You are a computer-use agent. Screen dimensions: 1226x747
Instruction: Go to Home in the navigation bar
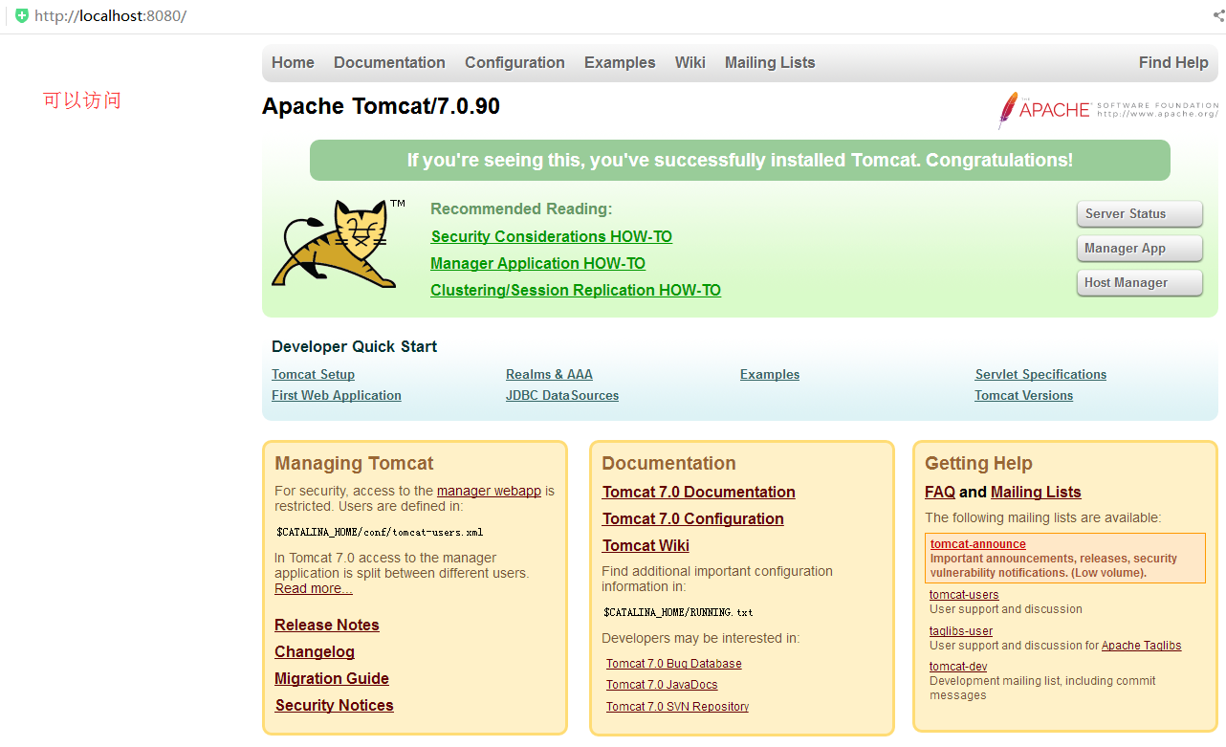(x=293, y=63)
